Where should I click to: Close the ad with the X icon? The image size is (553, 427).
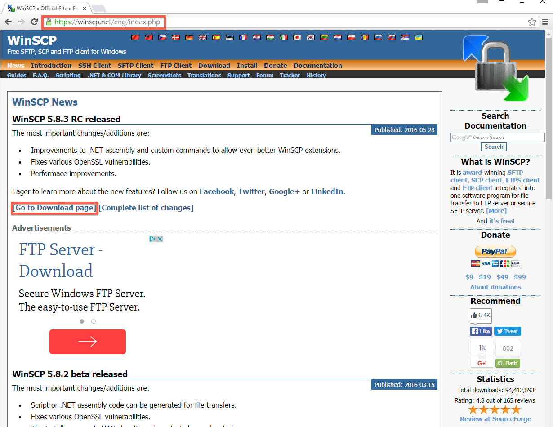[x=160, y=239]
